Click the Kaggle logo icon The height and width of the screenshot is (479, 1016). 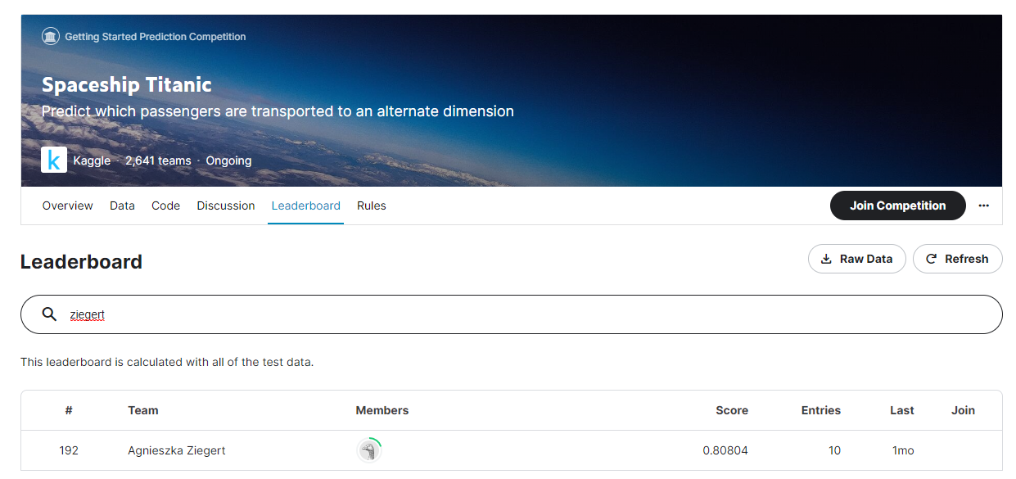[x=54, y=160]
